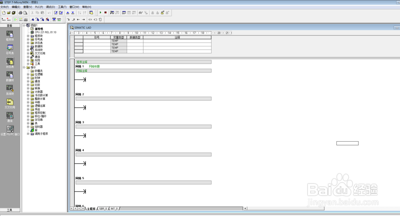Start PLC with green RUN icon
The image size is (400, 216).
100,12
